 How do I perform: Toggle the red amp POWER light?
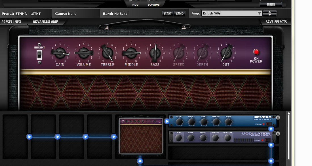point(256,52)
